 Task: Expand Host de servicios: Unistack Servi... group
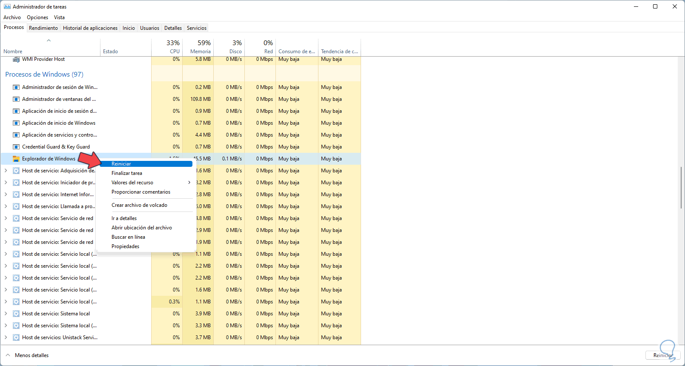pyautogui.click(x=6, y=337)
